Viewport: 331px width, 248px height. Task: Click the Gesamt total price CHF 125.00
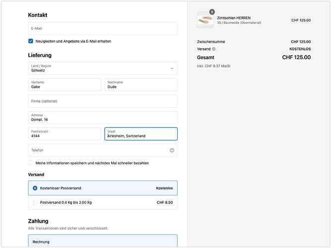click(296, 58)
